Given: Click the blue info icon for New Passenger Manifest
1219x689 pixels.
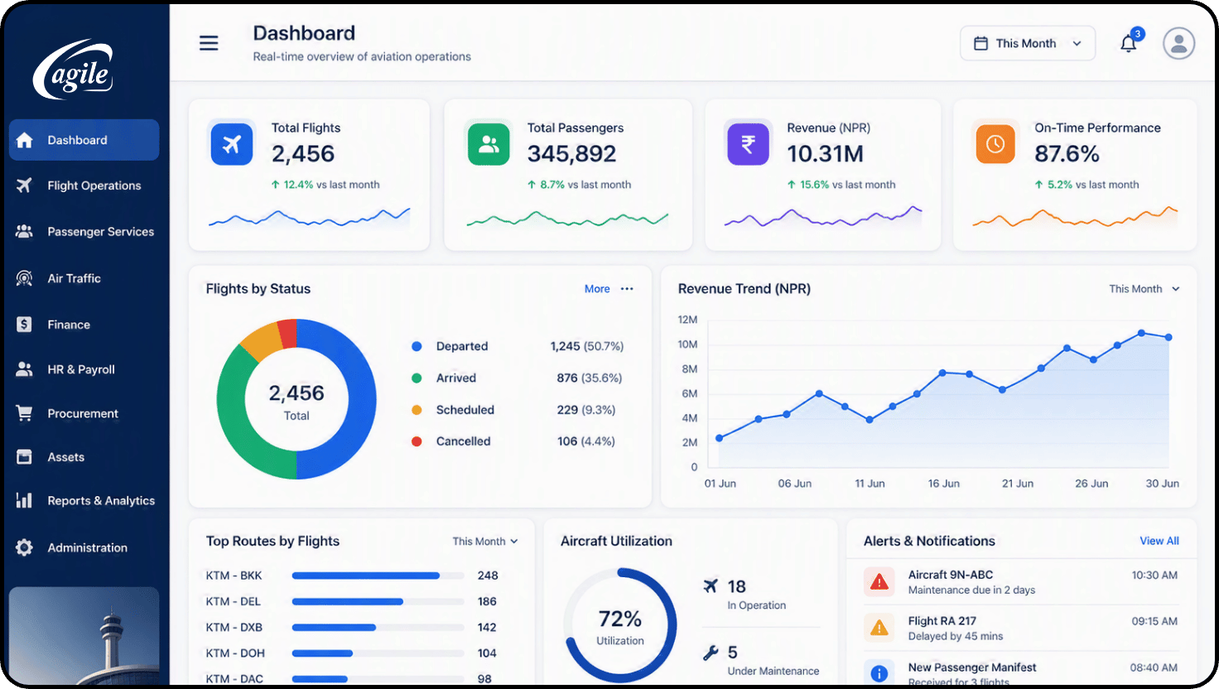Looking at the screenshot, I should pos(879,672).
